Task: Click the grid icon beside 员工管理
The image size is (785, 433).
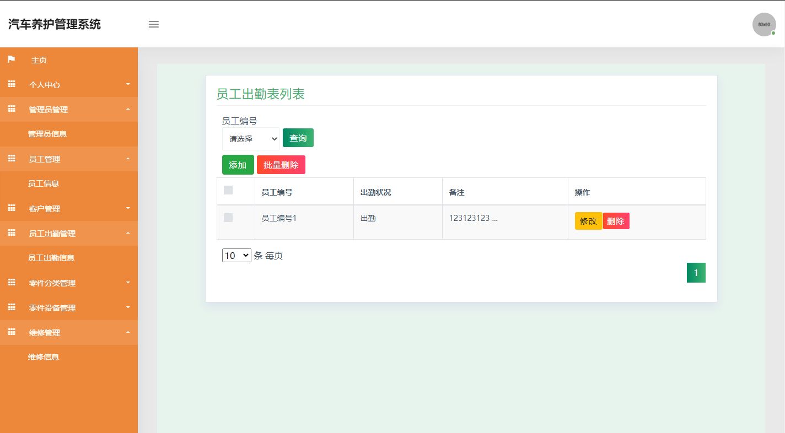Action: point(11,159)
